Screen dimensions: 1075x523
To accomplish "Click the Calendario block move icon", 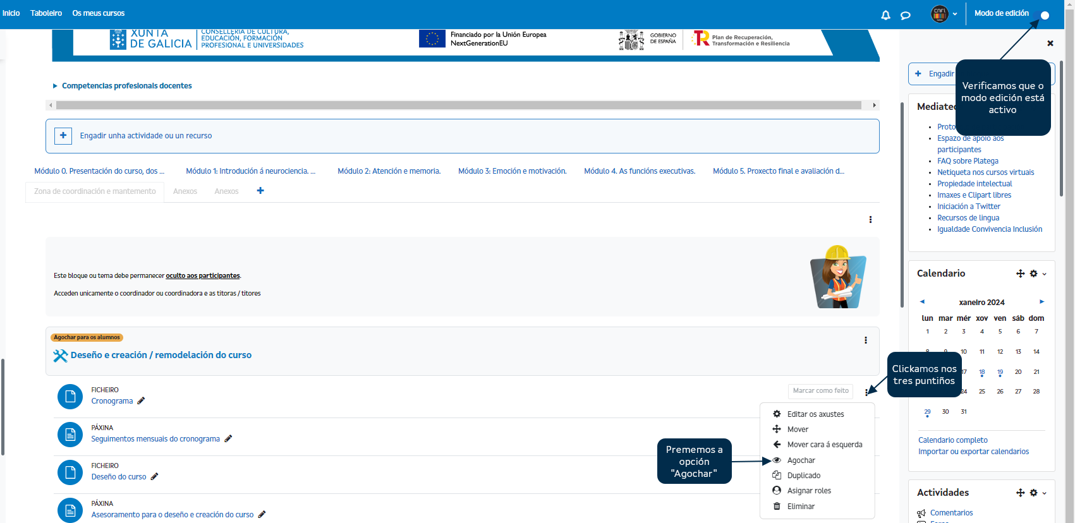I will click(x=1020, y=274).
